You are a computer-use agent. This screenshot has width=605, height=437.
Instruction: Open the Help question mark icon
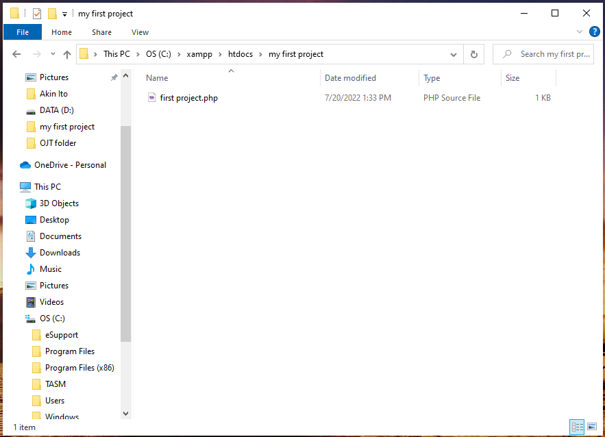pos(594,32)
